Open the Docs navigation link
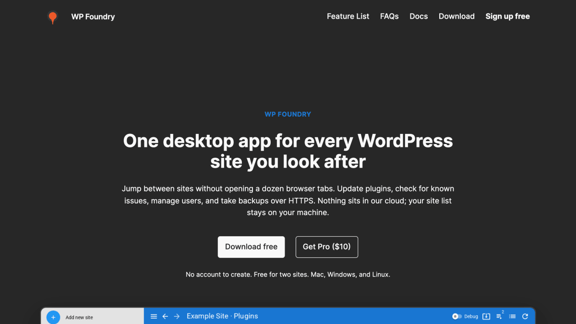Screen dimensions: 576x324 pos(419,16)
